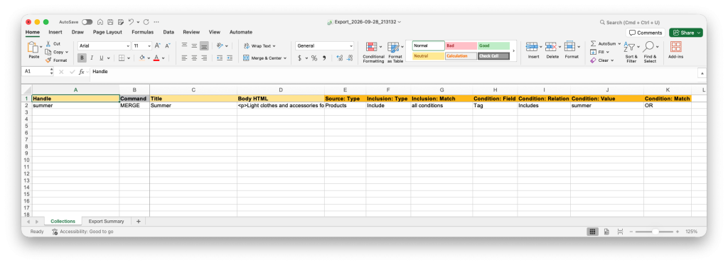Open the Copy dropdown arrow
The width and height of the screenshot is (728, 265).
pos(66,52)
